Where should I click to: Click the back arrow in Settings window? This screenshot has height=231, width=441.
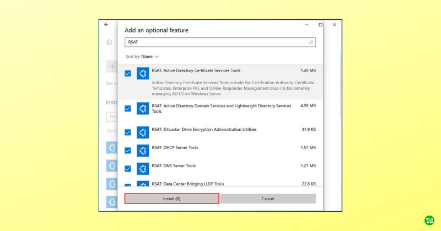[106, 25]
